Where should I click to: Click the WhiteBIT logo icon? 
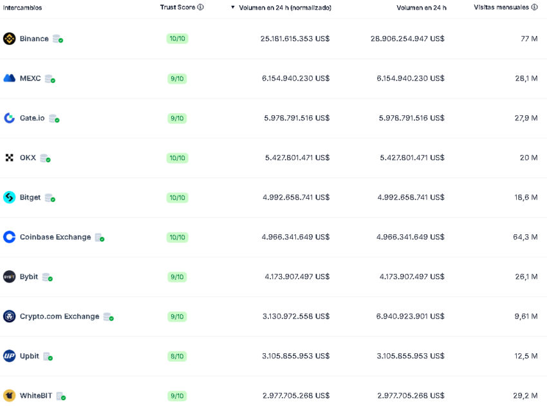10,396
